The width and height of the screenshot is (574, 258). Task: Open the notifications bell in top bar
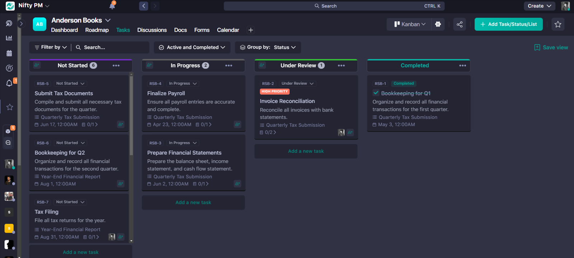pos(112,6)
